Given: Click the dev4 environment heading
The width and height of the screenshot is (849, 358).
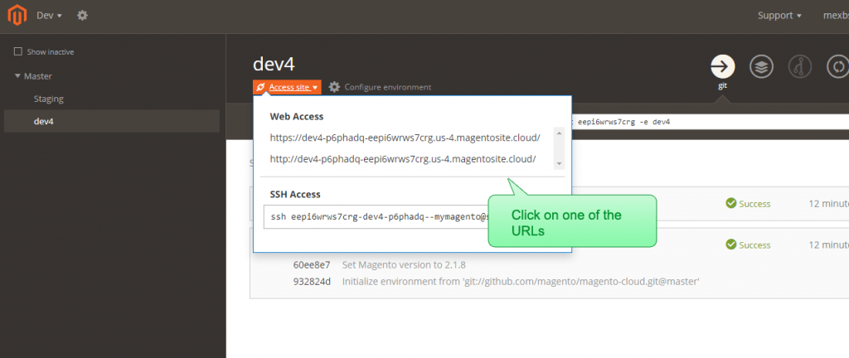Looking at the screenshot, I should (x=274, y=65).
